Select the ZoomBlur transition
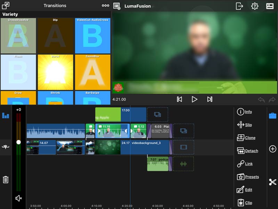278x209 pixels. 92,72
